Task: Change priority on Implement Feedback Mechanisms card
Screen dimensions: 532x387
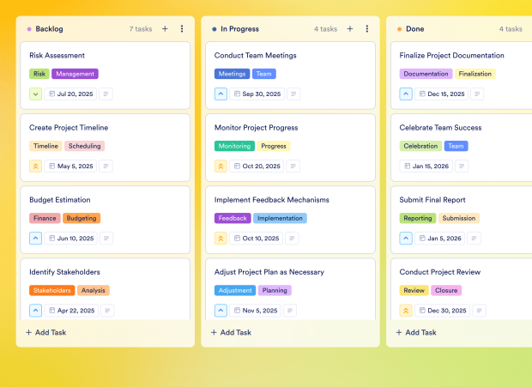Action: tap(221, 239)
